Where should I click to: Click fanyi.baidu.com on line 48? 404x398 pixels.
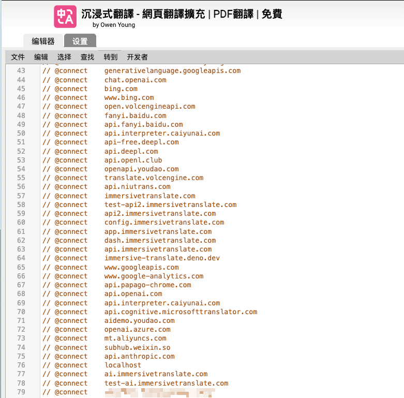(x=135, y=116)
